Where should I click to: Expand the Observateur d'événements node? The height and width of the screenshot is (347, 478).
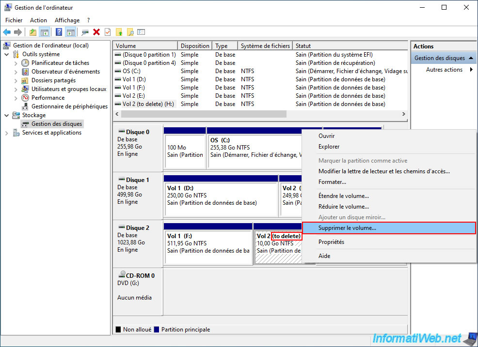16,72
